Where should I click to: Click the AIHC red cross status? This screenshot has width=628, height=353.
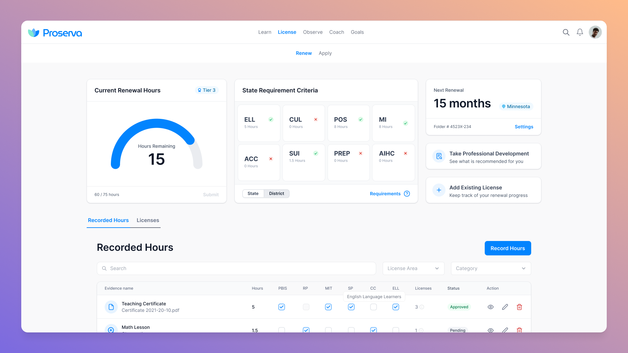406,153
